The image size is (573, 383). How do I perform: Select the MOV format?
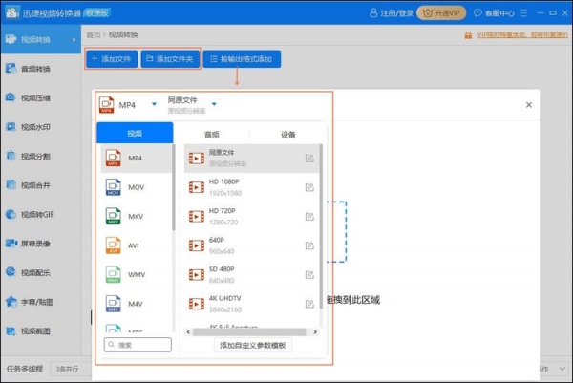[x=136, y=187]
